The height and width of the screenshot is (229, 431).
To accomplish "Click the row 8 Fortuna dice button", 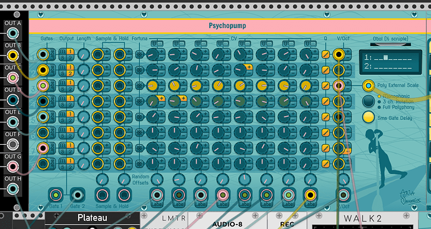I will pyautogui.click(x=140, y=164).
